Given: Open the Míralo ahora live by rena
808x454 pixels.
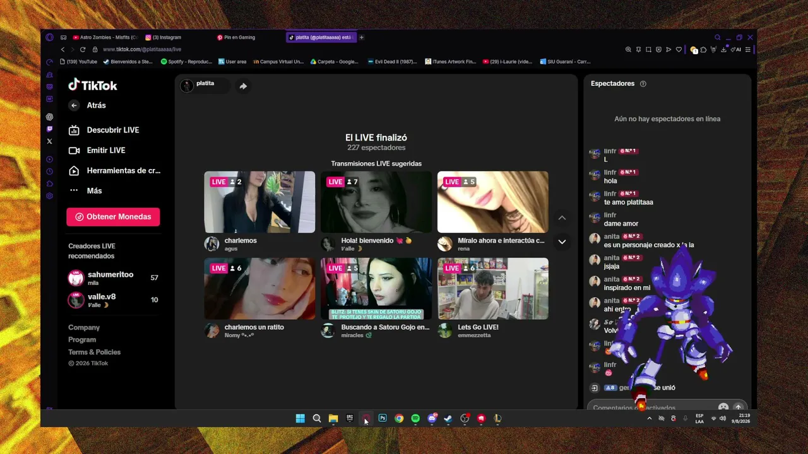Looking at the screenshot, I should [x=493, y=202].
